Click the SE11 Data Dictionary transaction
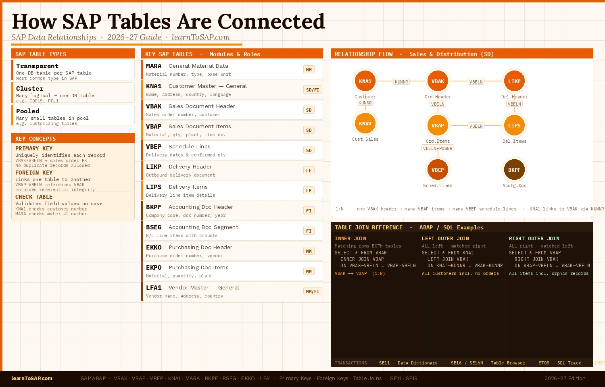This screenshot has width=605, height=387. (407, 363)
